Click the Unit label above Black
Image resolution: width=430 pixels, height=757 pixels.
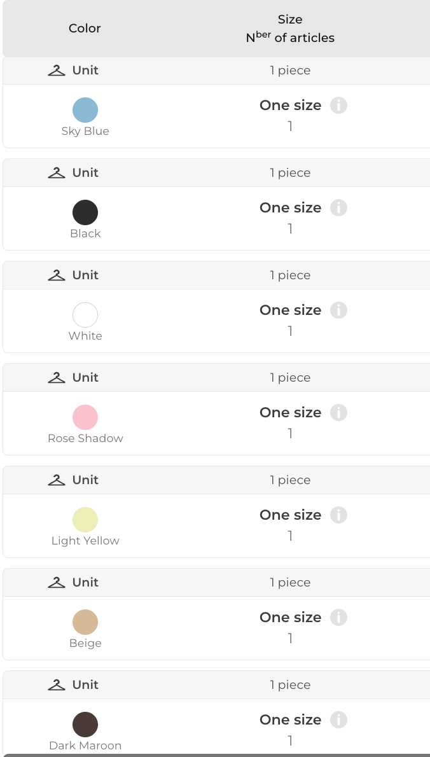tap(85, 173)
